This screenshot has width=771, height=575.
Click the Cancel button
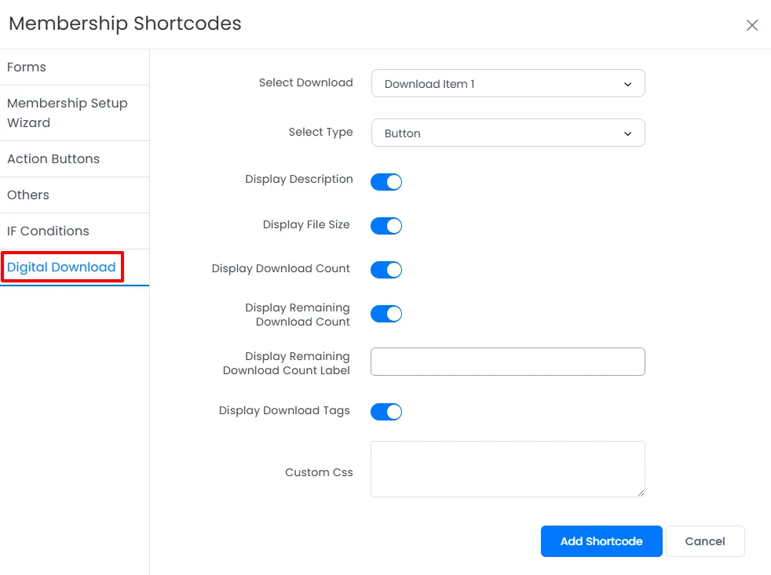pos(704,540)
